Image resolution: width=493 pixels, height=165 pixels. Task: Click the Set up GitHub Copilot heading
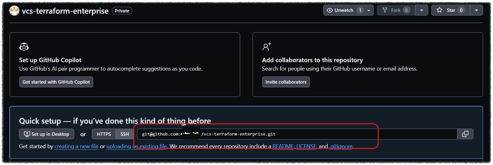click(50, 60)
